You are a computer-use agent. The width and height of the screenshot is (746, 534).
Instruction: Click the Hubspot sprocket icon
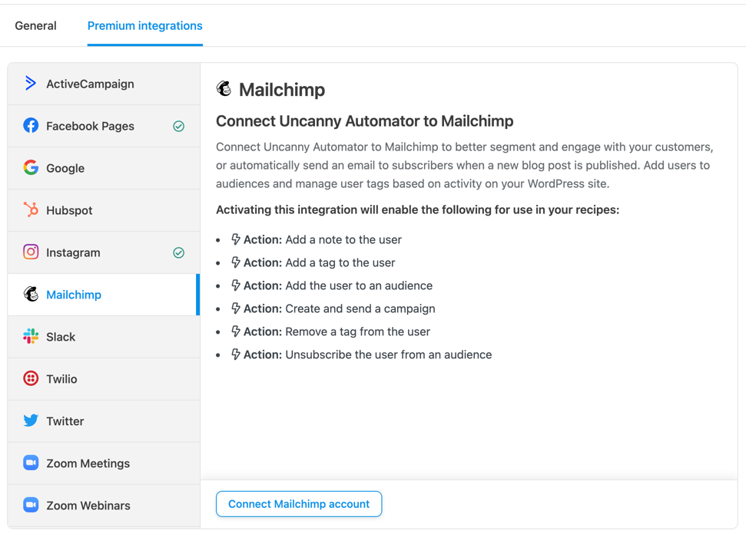click(x=31, y=209)
